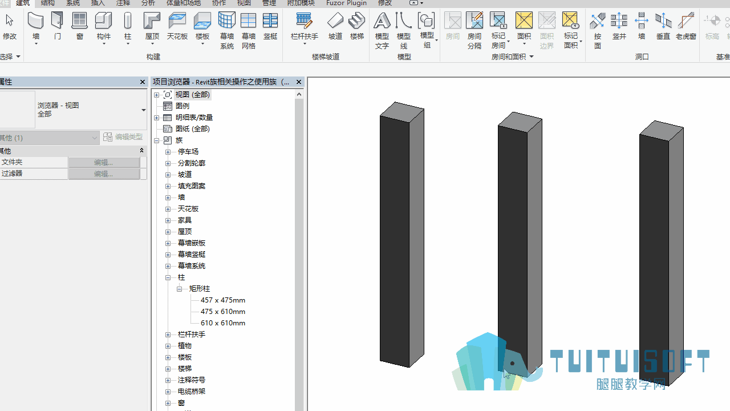Select the 房间分隔 room separator tool
This screenshot has height=411, width=730.
[474, 30]
